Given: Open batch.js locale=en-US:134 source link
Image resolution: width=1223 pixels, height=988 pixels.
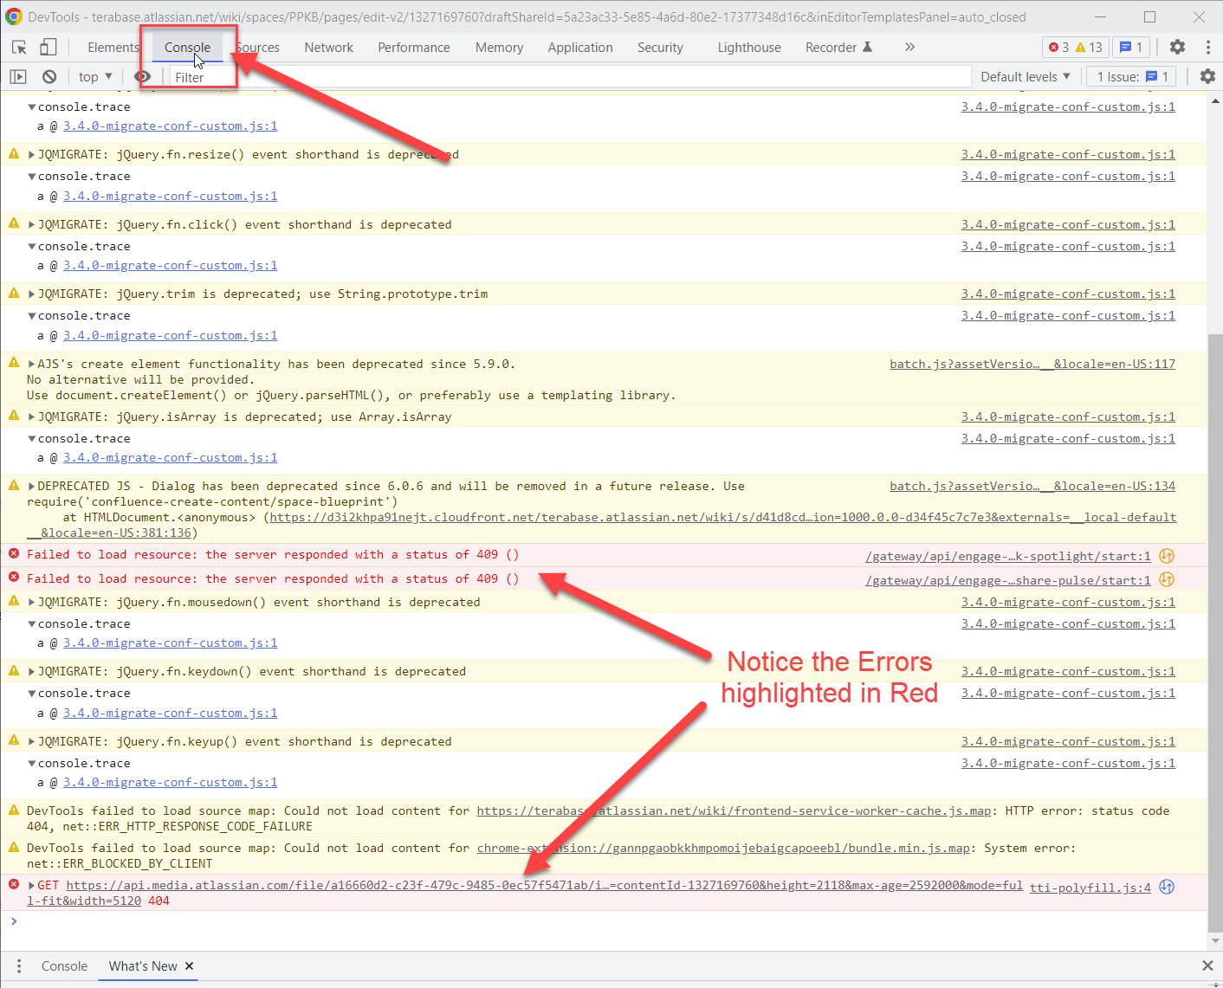Looking at the screenshot, I should pyautogui.click(x=1032, y=486).
